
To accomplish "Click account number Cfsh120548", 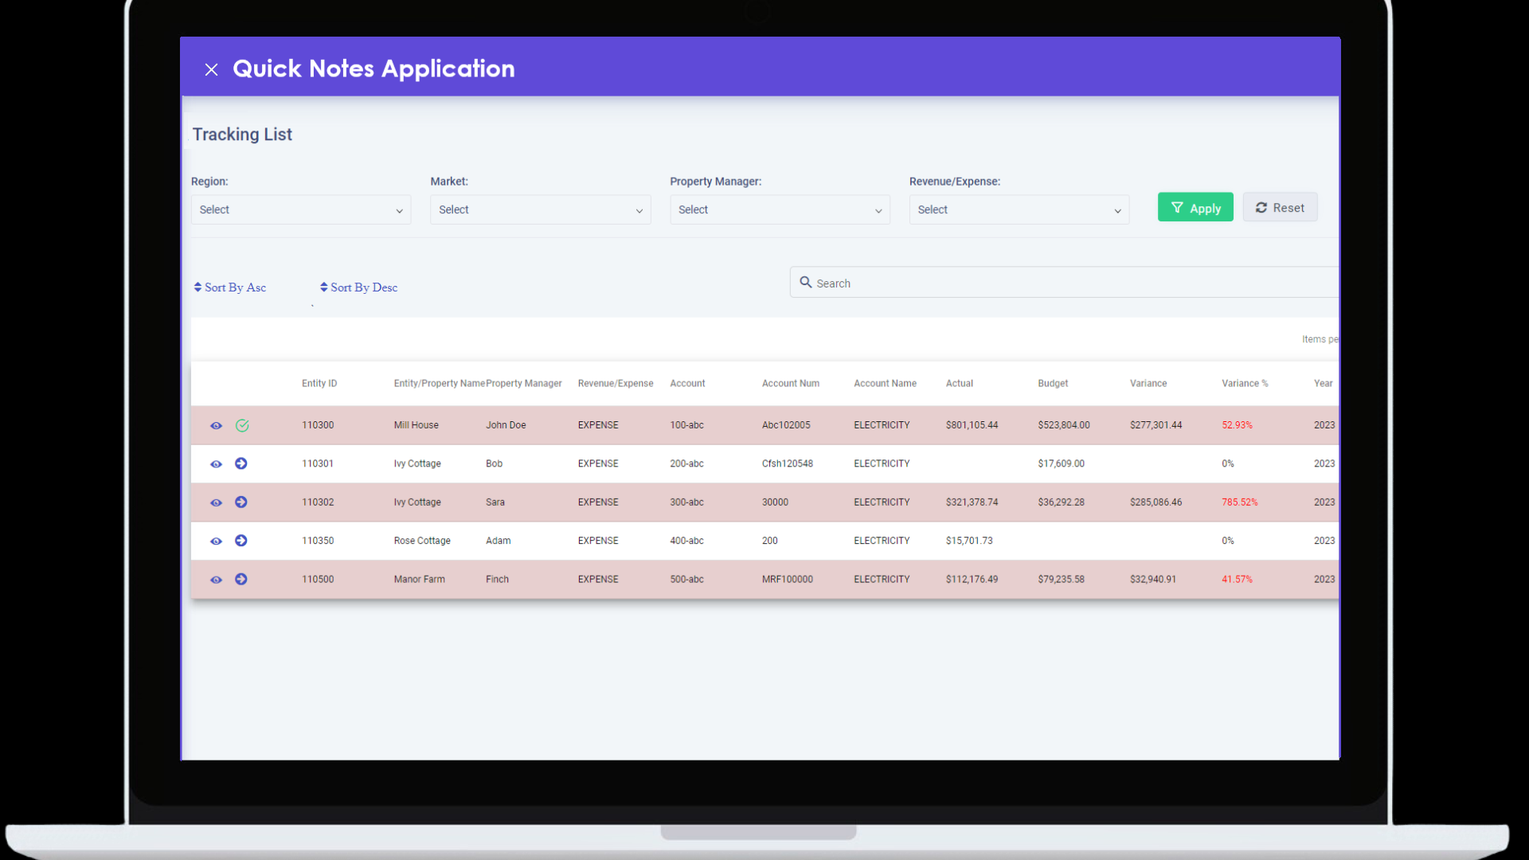I will coord(788,463).
